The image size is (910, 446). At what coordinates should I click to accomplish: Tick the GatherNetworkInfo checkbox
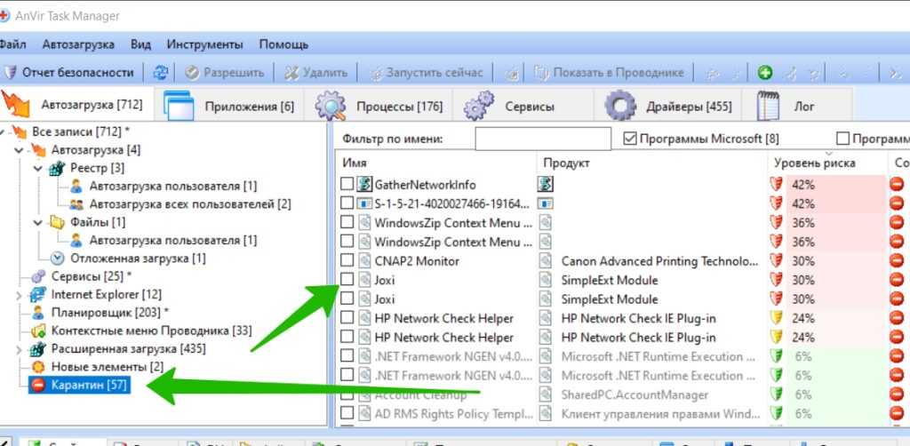click(347, 185)
